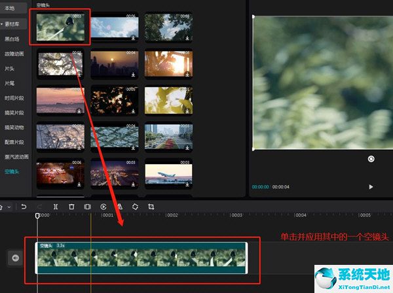
Task: Select the night city aerial thumbnail
Action: click(x=114, y=174)
